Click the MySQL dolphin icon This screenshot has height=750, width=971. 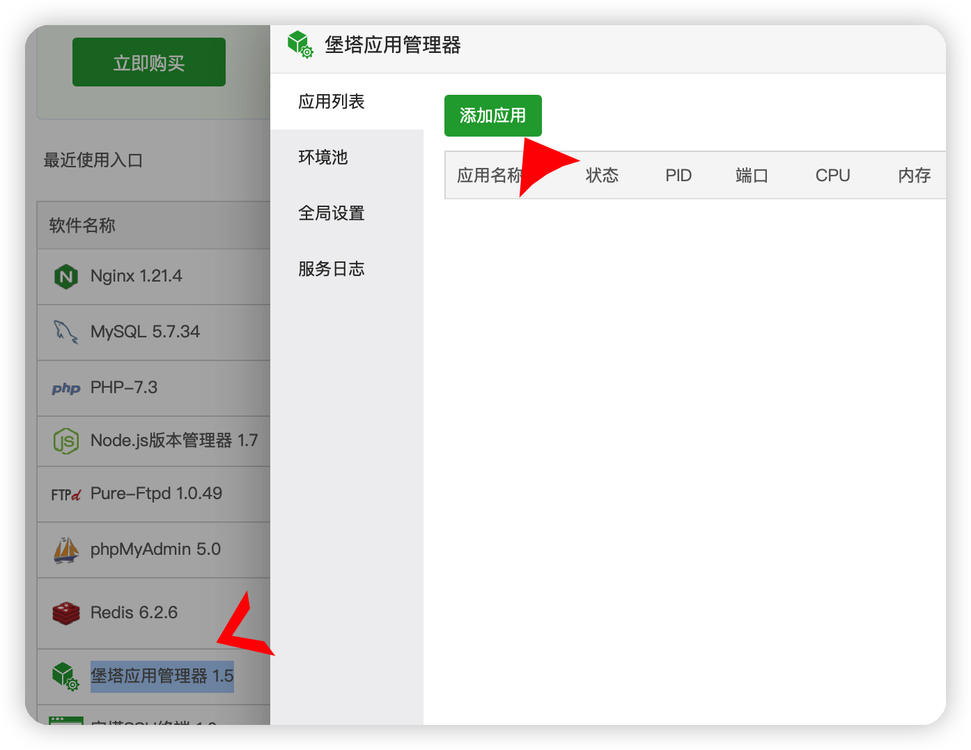click(66, 332)
